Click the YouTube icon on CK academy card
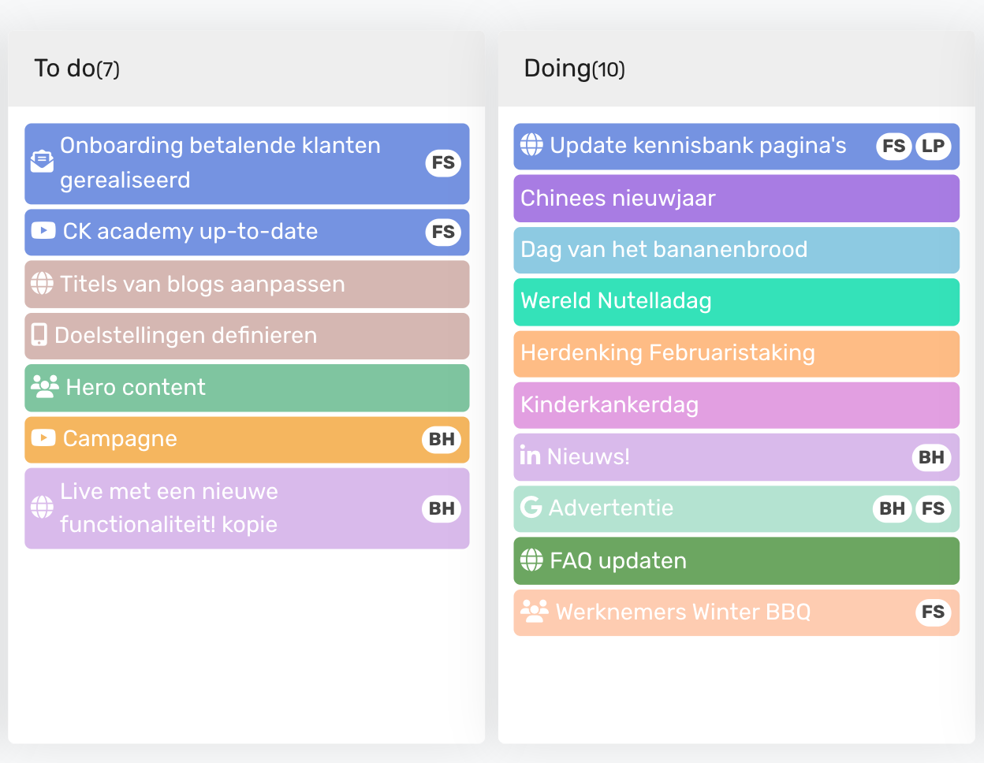The image size is (984, 763). (43, 230)
